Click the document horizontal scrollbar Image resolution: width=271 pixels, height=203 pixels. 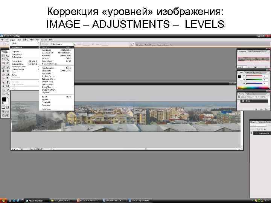[146, 149]
